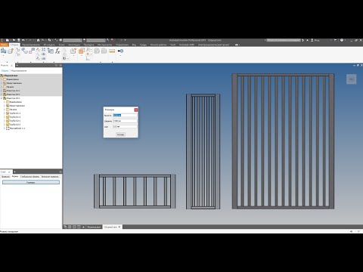The height and width of the screenshot is (272, 363).
Task: Expand the pattern node at the bottom of the tree
Action: tap(5, 128)
